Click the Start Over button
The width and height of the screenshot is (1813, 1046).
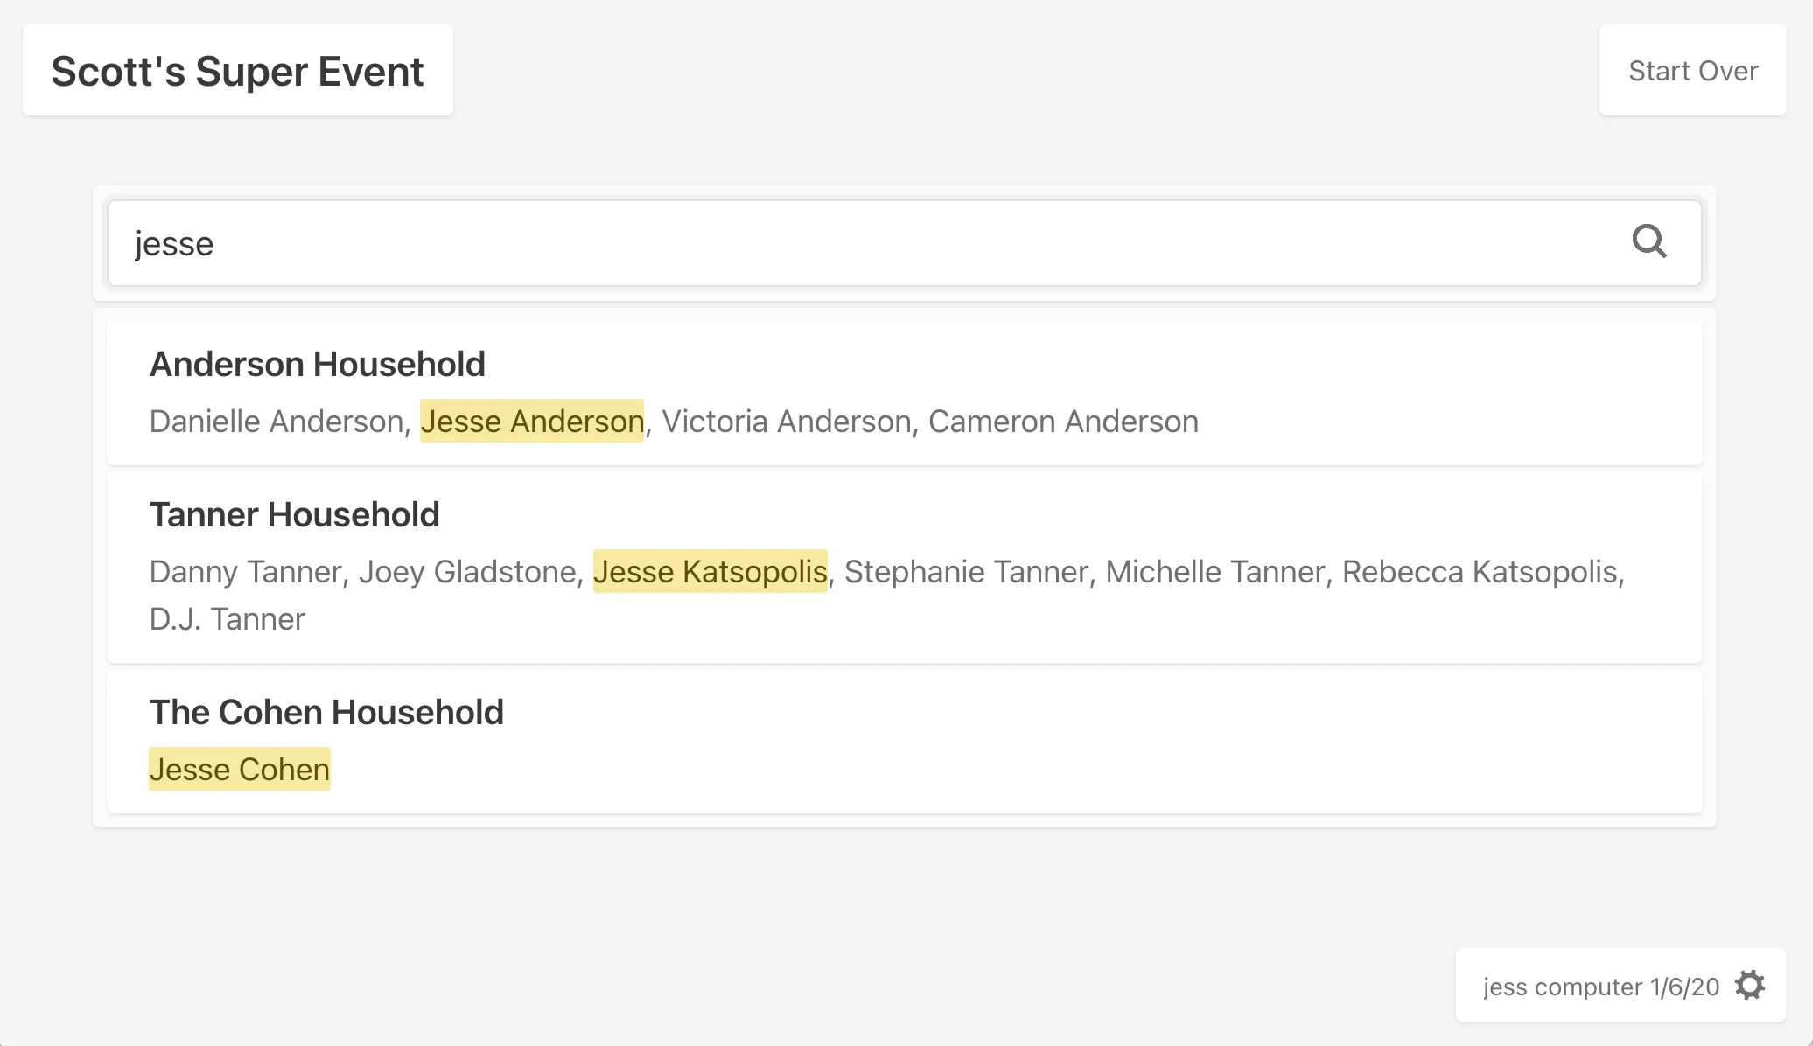point(1692,71)
